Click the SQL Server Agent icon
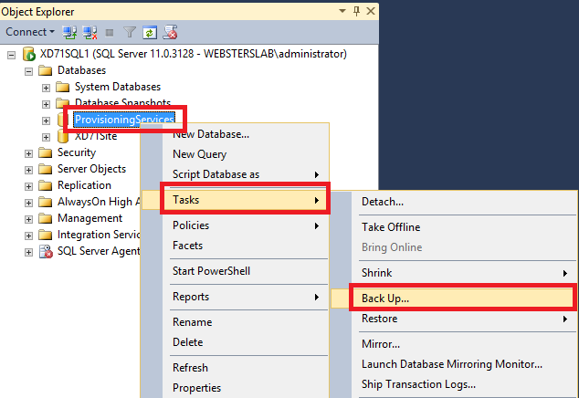This screenshot has width=579, height=398. 46,251
